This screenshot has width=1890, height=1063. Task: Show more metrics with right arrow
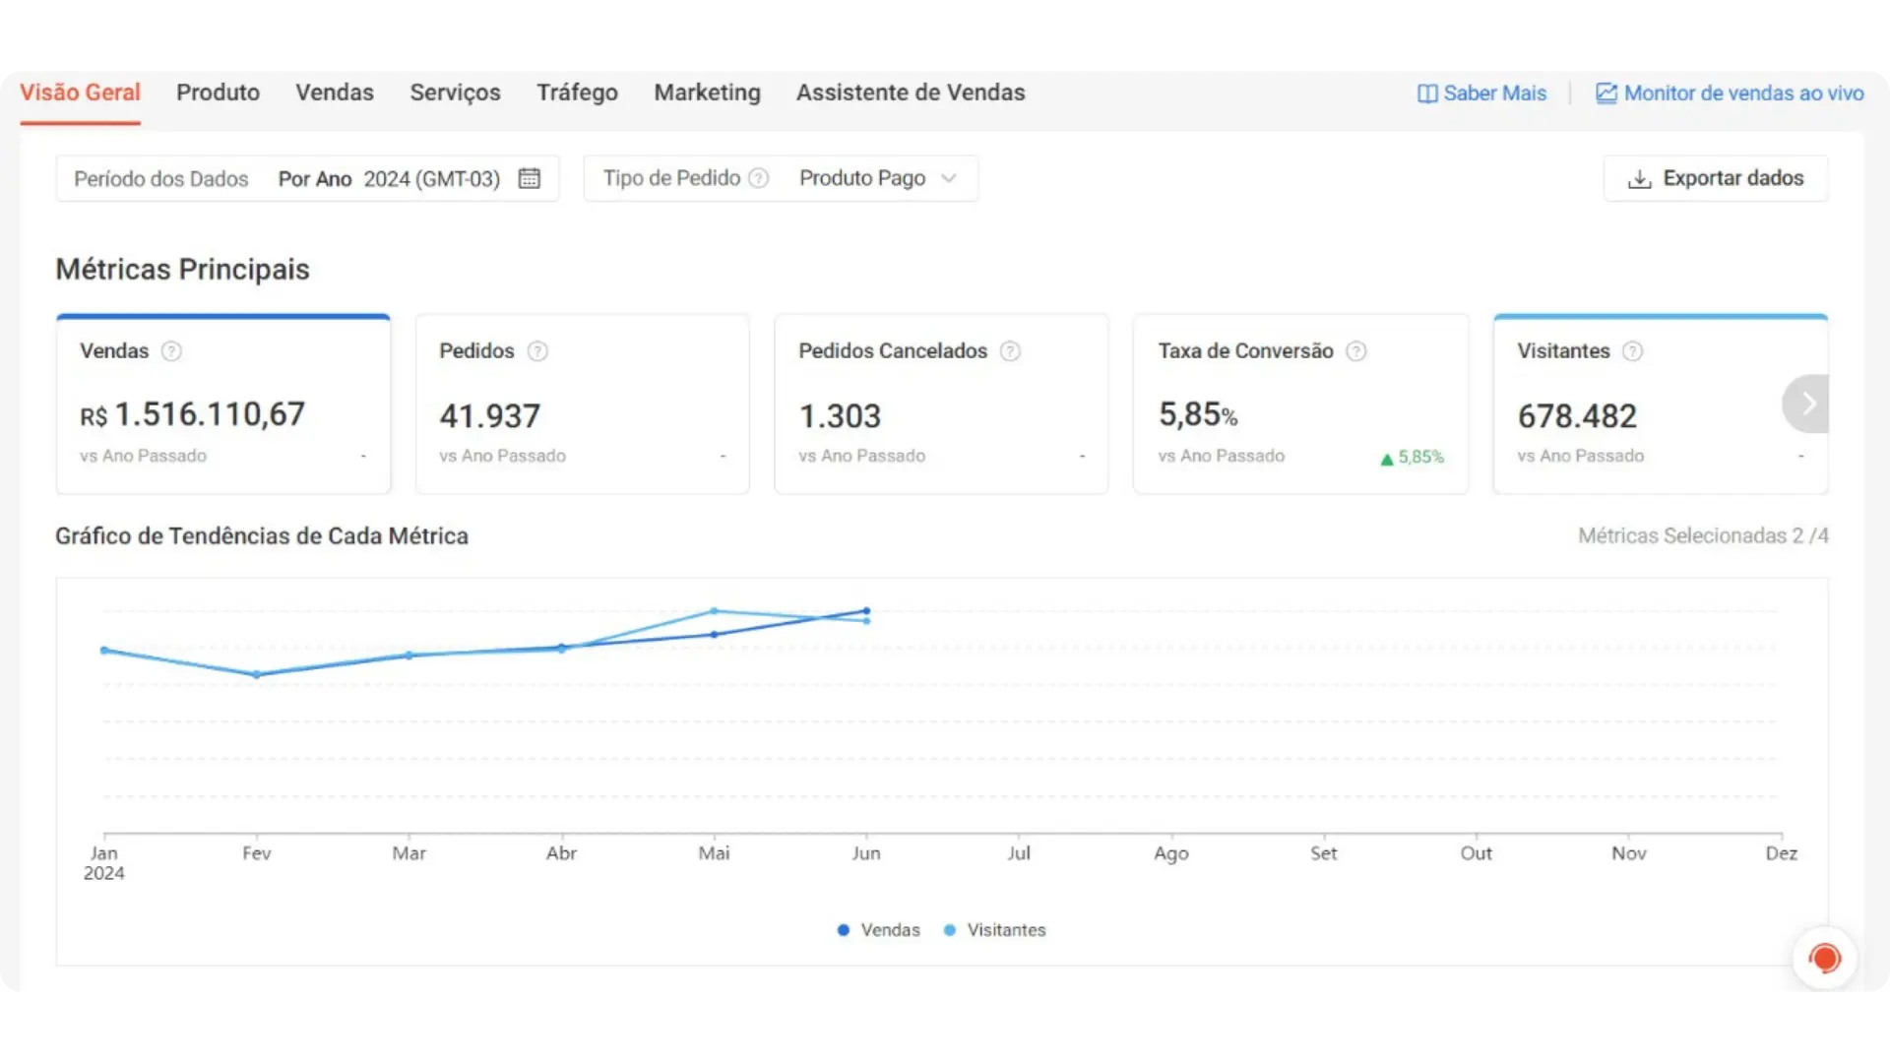pyautogui.click(x=1807, y=404)
